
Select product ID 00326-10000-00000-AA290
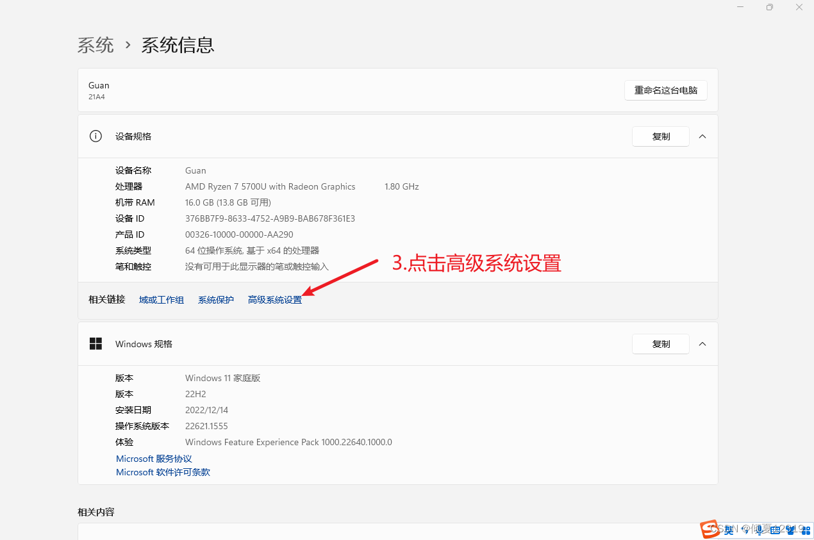pos(239,234)
